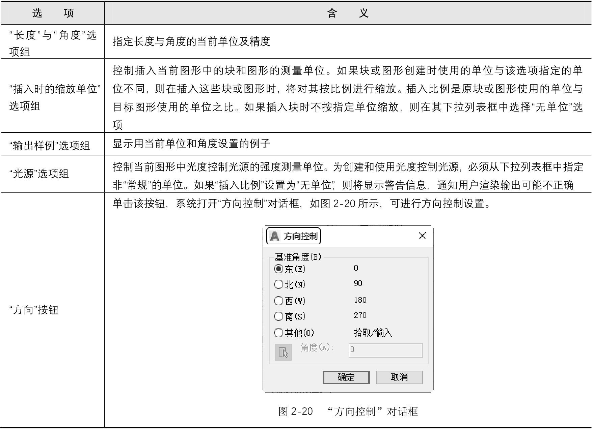Click the 拾取/输入 text

pyautogui.click(x=373, y=333)
